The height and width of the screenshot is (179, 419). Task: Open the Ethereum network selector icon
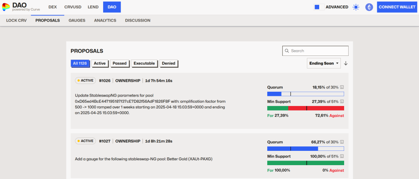pyautogui.click(x=369, y=7)
